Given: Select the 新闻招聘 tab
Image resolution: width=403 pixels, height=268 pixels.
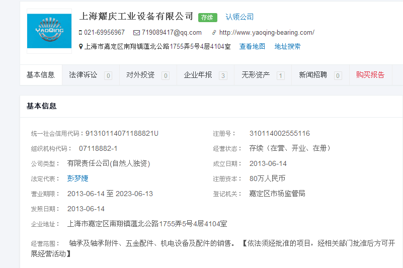Looking at the screenshot, I should tap(313, 75).
